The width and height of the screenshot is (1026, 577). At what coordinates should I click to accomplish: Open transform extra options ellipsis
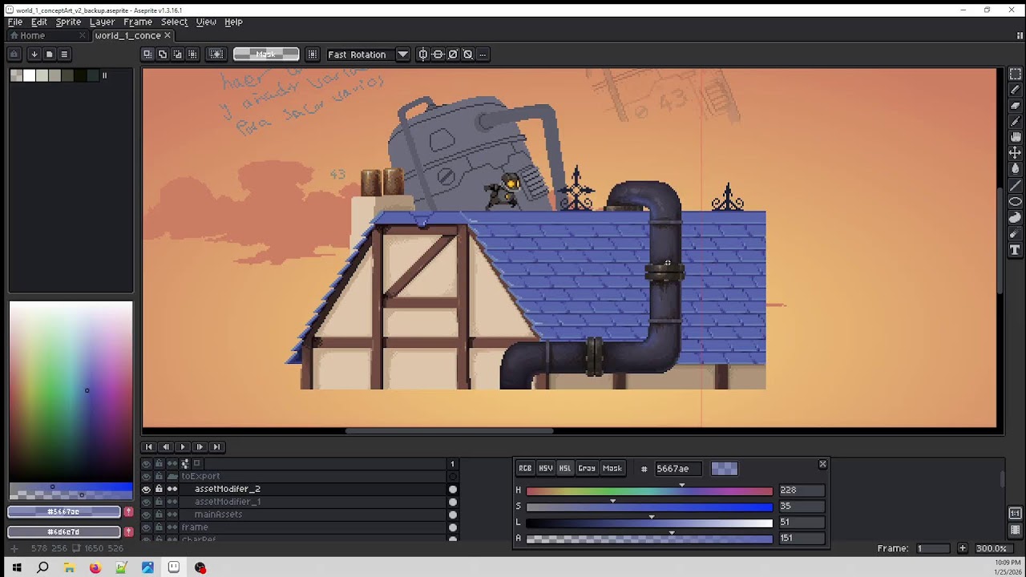483,54
